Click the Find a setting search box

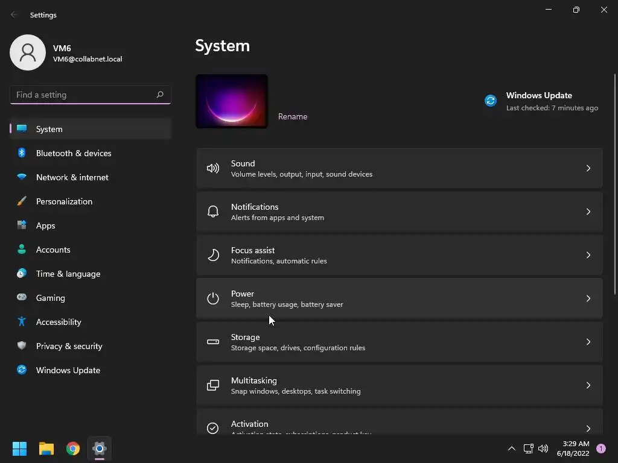pos(91,95)
